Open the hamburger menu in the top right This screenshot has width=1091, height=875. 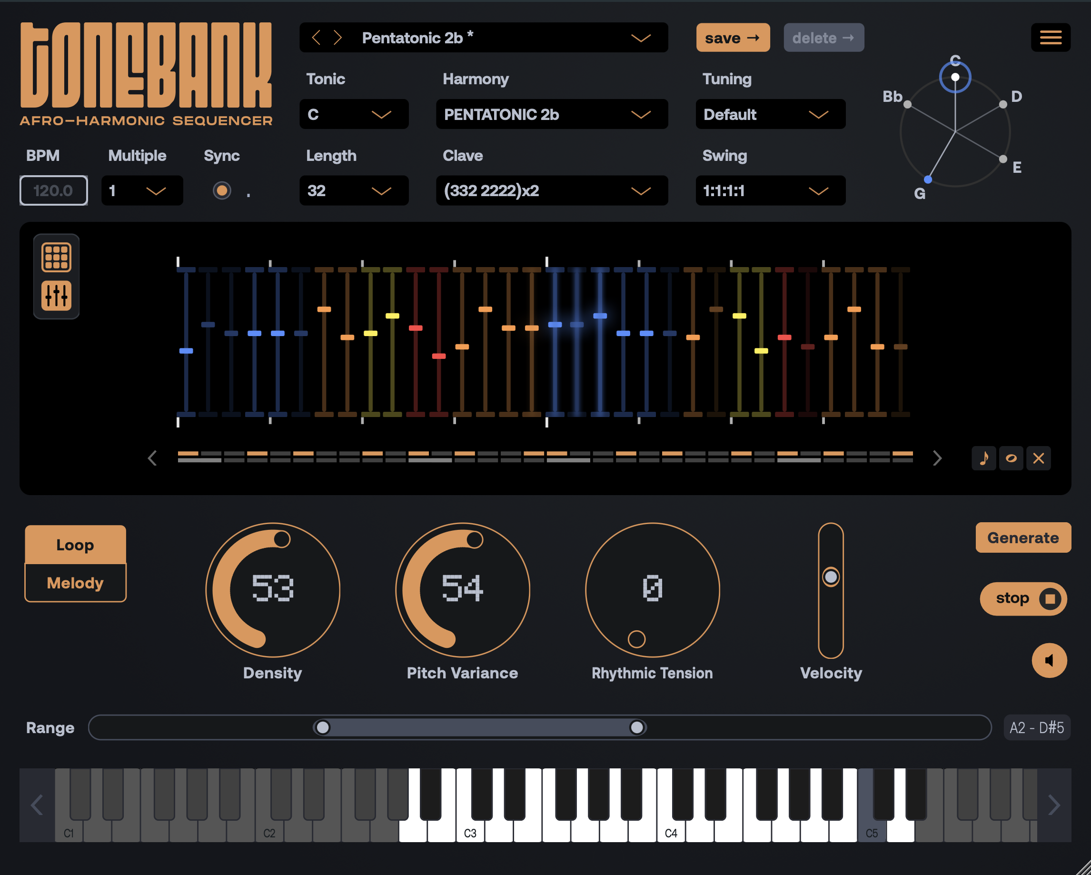(x=1051, y=37)
